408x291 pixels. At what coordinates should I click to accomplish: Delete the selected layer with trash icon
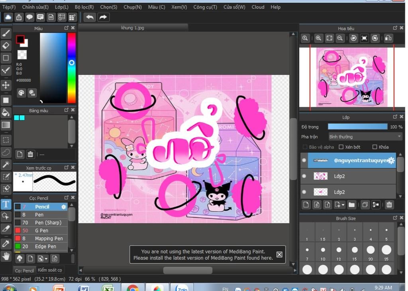coord(389,205)
